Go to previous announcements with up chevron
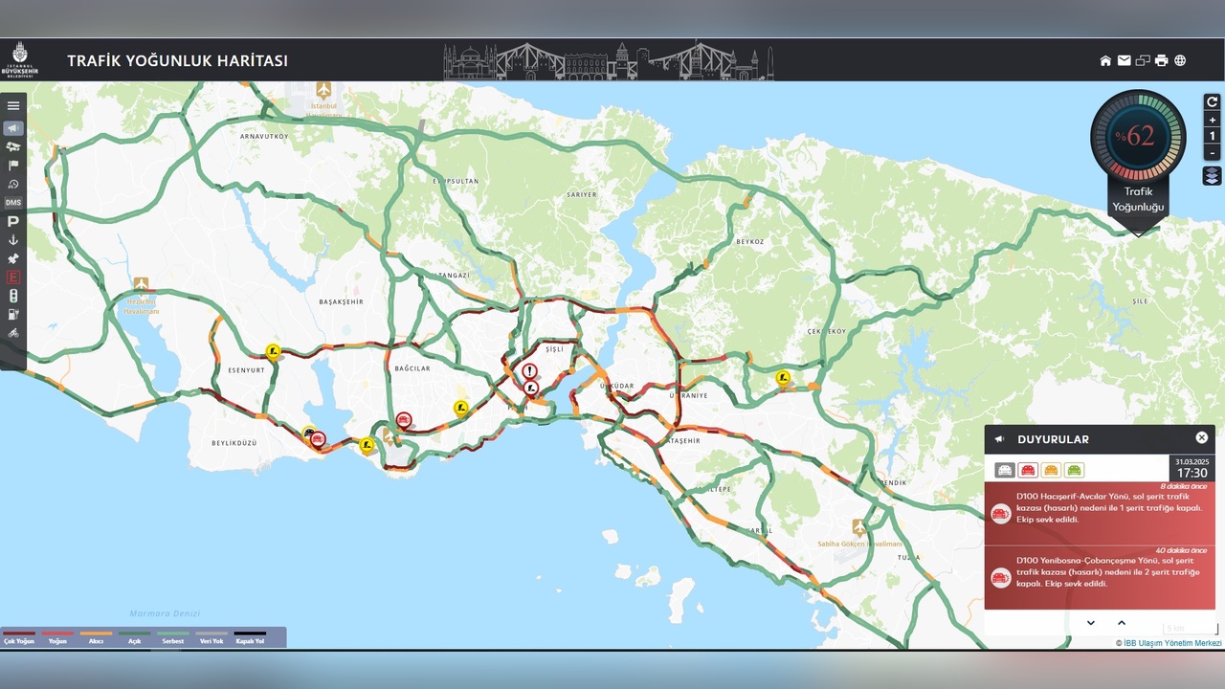The image size is (1225, 689). pos(1122,623)
